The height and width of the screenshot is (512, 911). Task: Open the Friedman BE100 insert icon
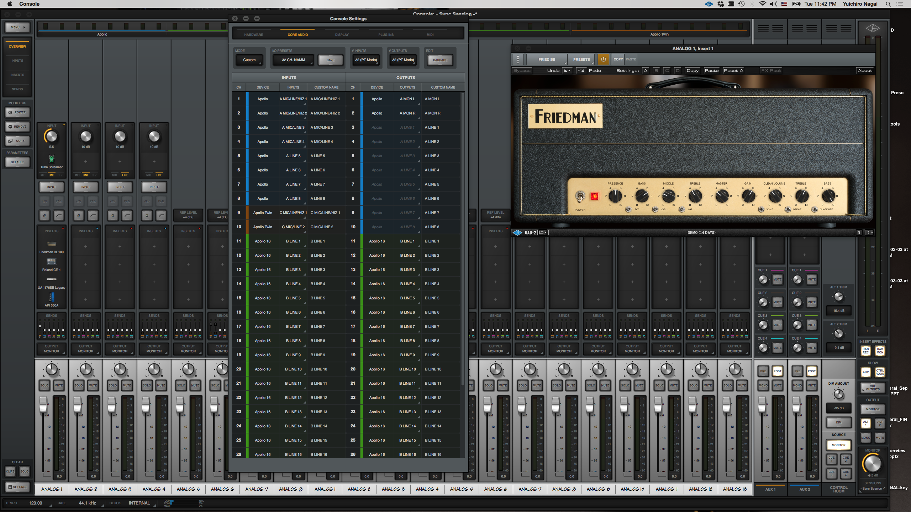tap(51, 244)
